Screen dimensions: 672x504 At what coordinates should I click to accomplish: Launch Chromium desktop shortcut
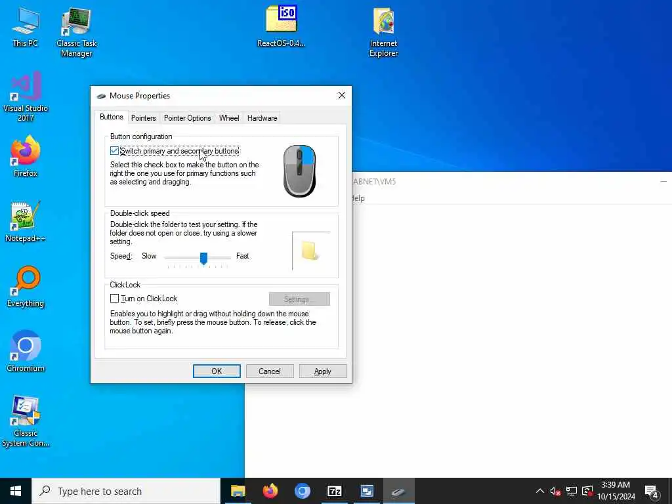point(26,351)
